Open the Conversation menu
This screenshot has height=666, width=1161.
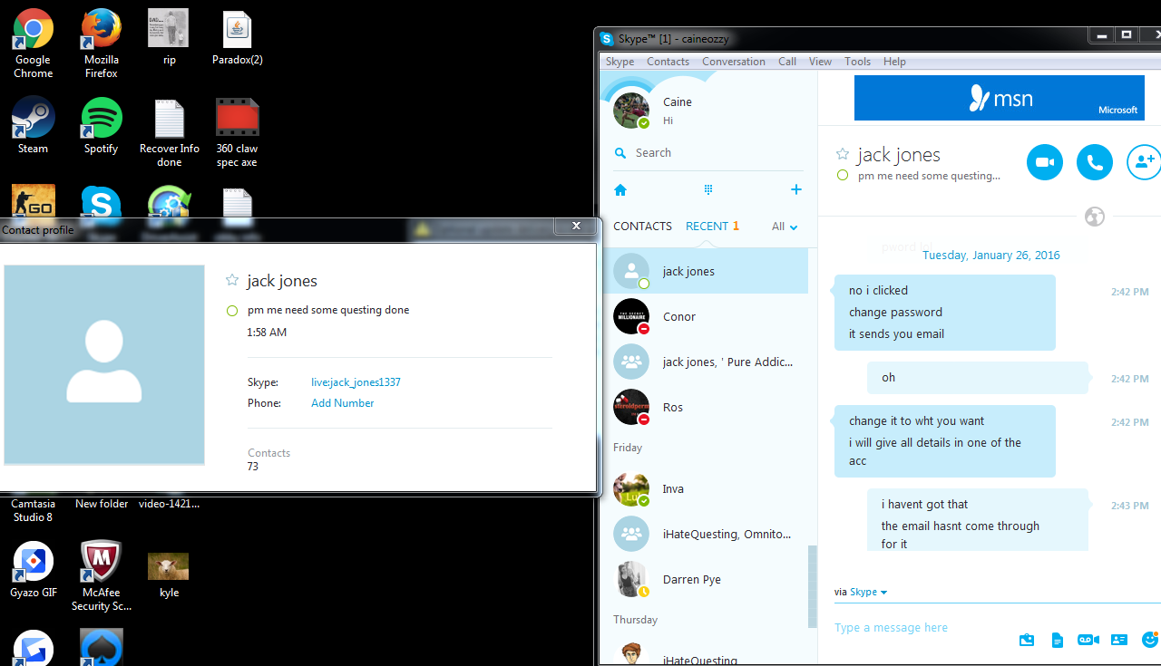click(733, 62)
